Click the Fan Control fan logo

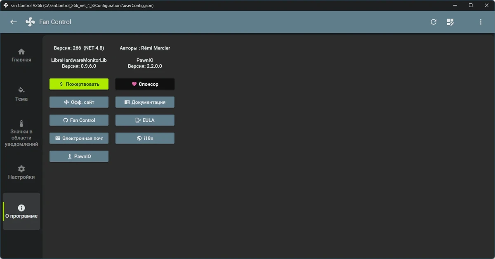pos(30,22)
